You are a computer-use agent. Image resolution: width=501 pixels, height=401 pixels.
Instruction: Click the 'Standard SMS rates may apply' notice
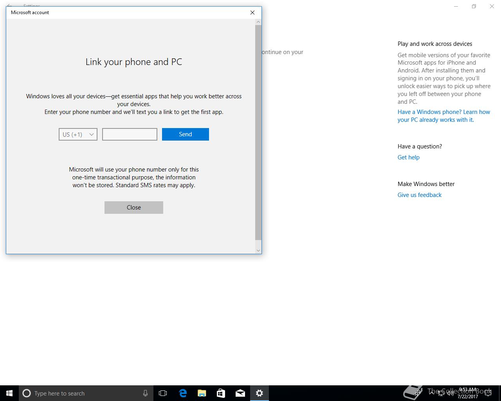(155, 185)
